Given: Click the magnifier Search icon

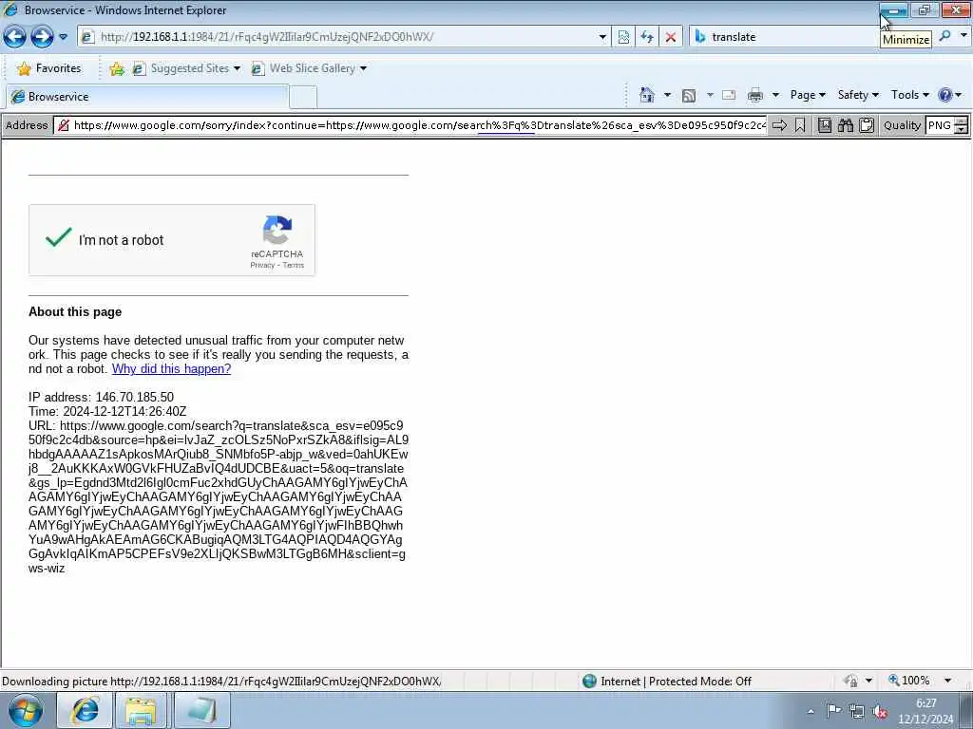Looking at the screenshot, I should click(944, 37).
